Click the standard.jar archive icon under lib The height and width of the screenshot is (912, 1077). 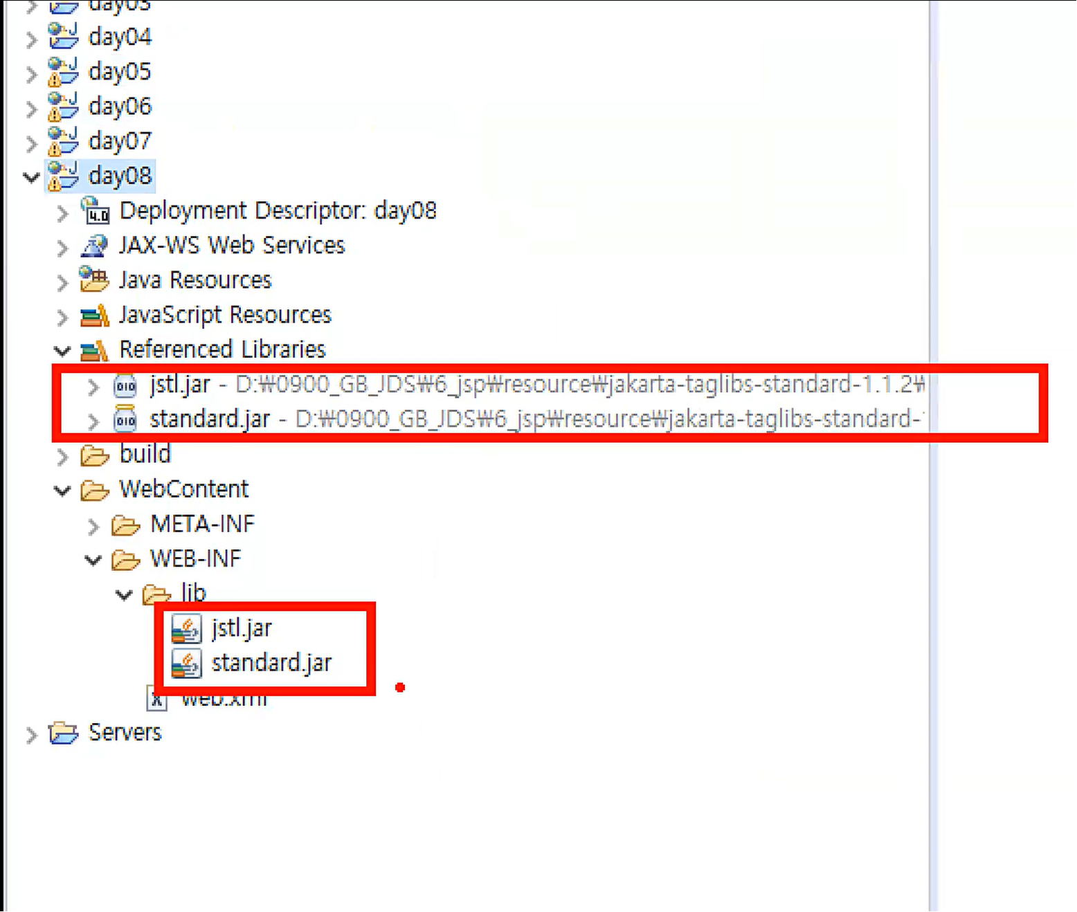185,662
